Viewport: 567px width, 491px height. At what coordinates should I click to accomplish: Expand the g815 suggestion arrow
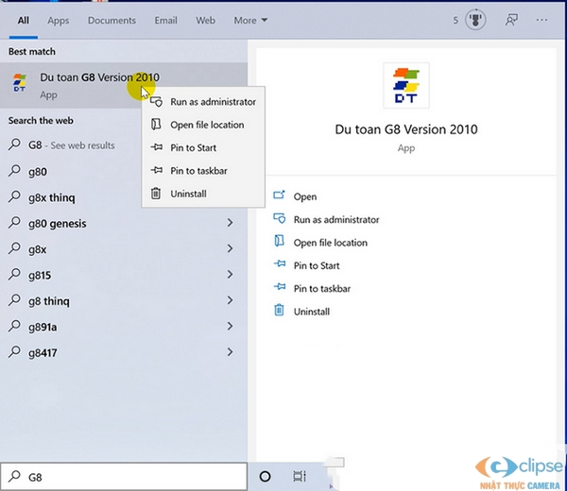230,275
